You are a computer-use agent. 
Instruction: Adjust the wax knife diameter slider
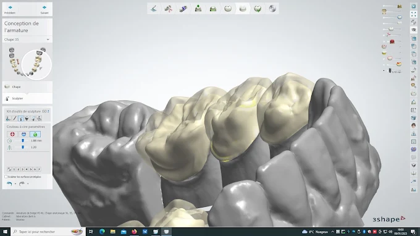[22, 141]
